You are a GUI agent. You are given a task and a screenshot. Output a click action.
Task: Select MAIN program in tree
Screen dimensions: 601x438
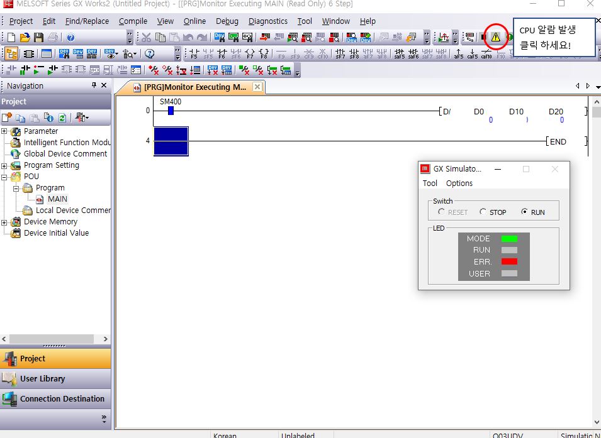coord(57,199)
